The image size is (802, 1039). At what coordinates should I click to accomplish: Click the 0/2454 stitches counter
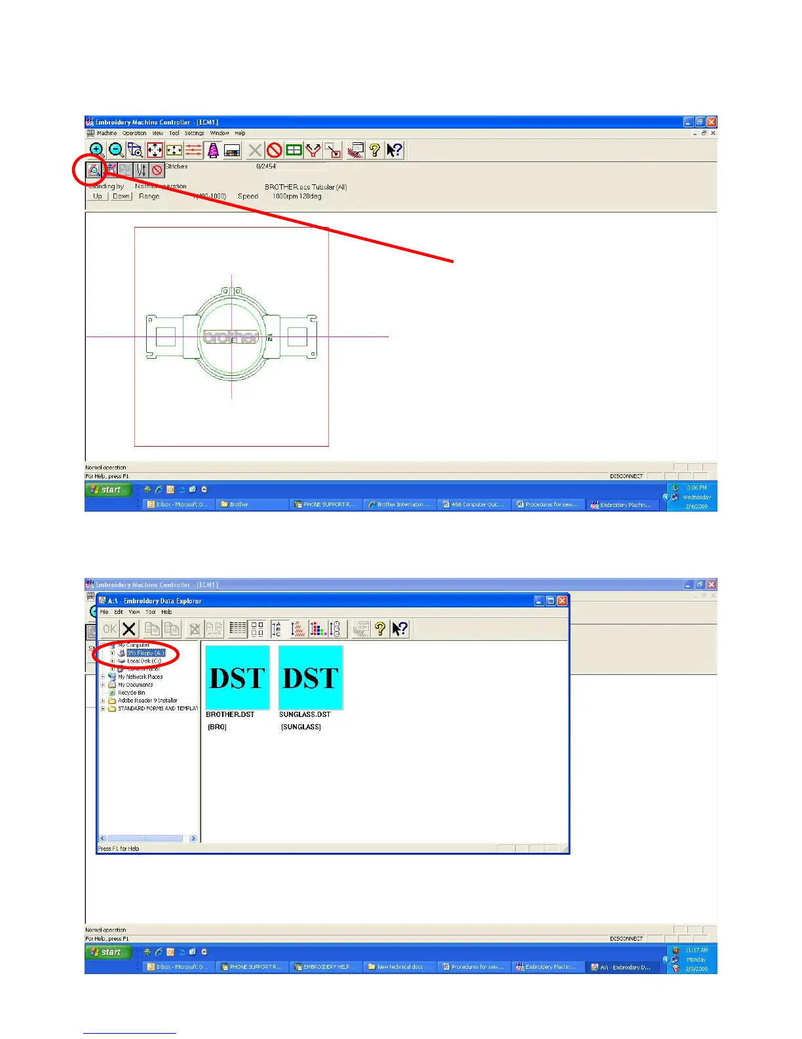pos(266,167)
